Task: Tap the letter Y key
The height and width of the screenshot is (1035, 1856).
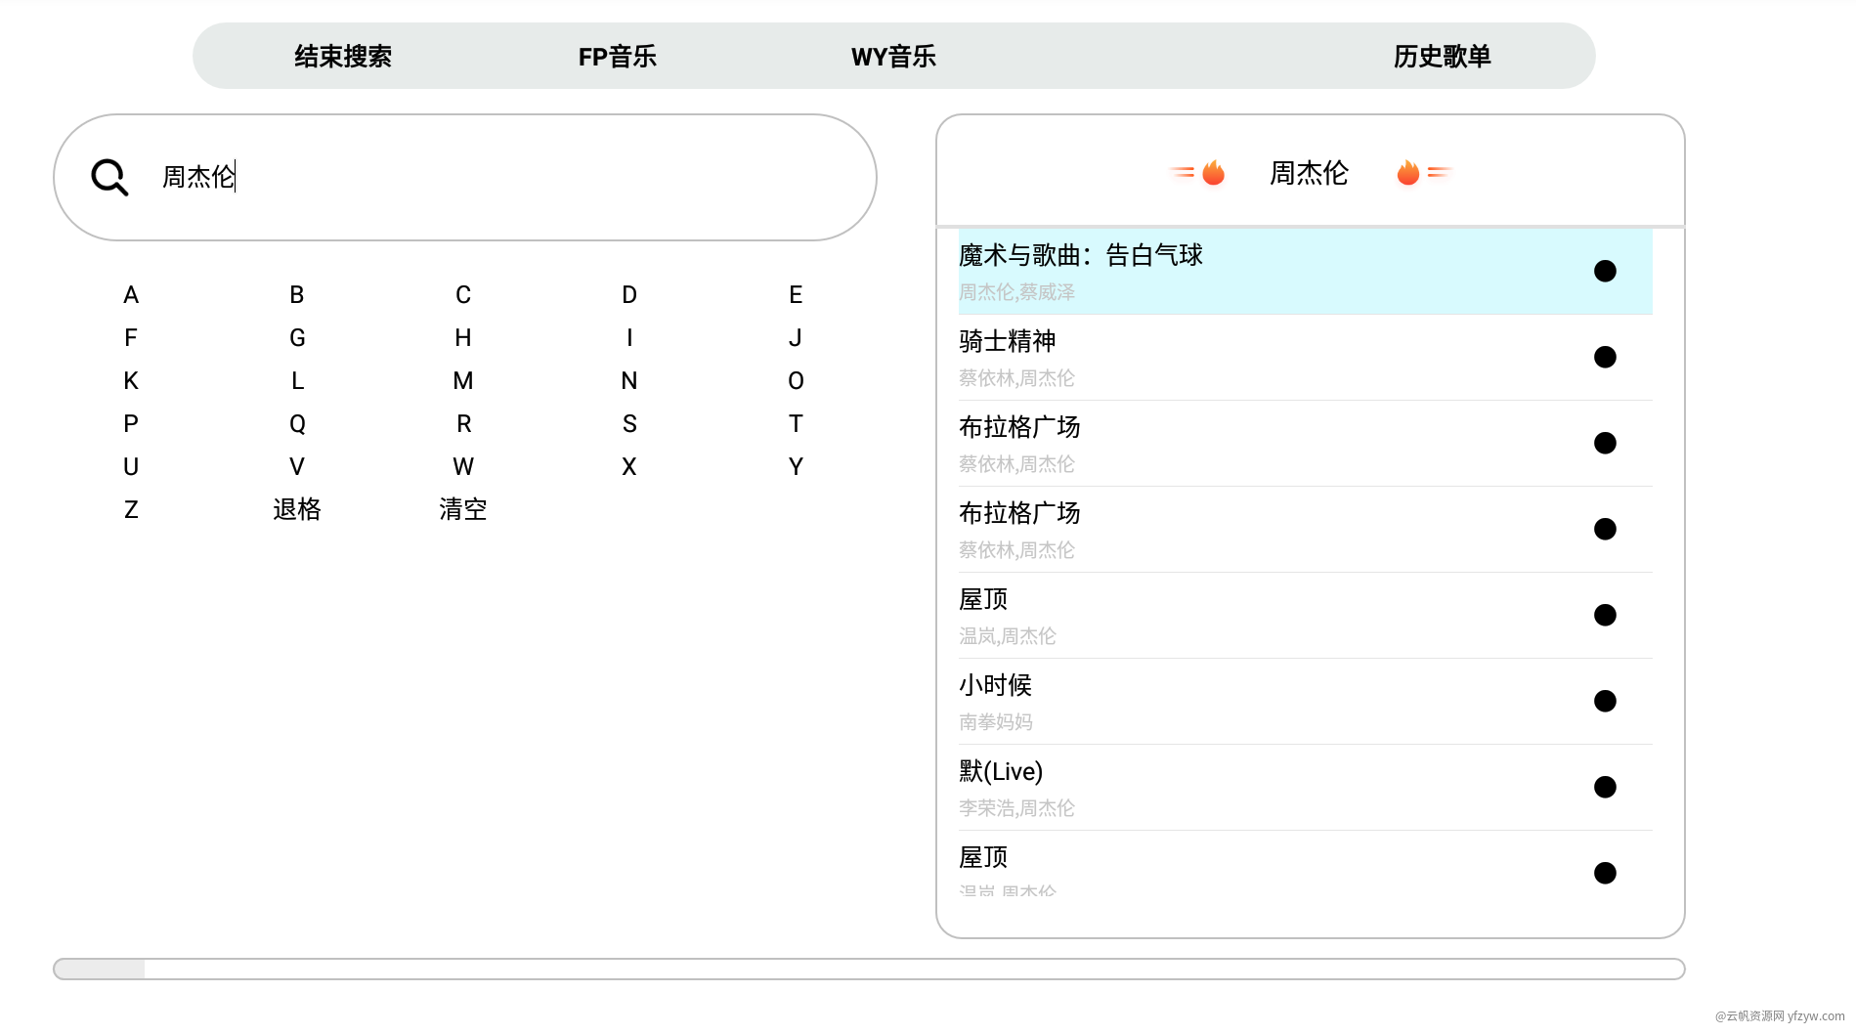Action: coord(796,467)
